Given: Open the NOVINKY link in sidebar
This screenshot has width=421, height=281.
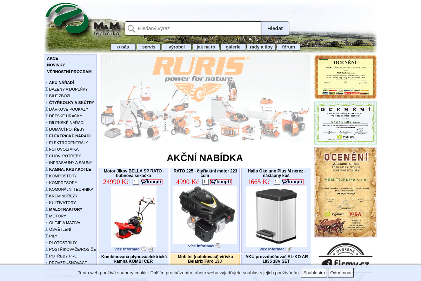Looking at the screenshot, I should click(x=56, y=65).
